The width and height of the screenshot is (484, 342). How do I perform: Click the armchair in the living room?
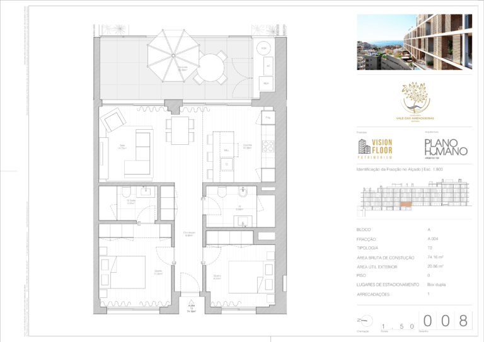click(x=113, y=119)
